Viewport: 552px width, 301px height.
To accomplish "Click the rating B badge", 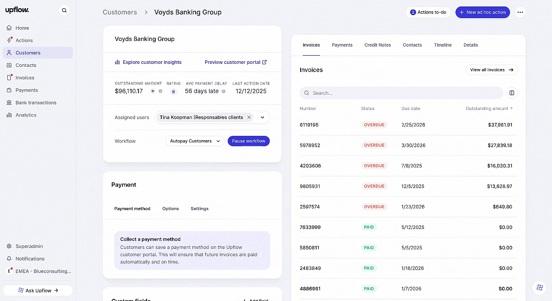I will [174, 91].
